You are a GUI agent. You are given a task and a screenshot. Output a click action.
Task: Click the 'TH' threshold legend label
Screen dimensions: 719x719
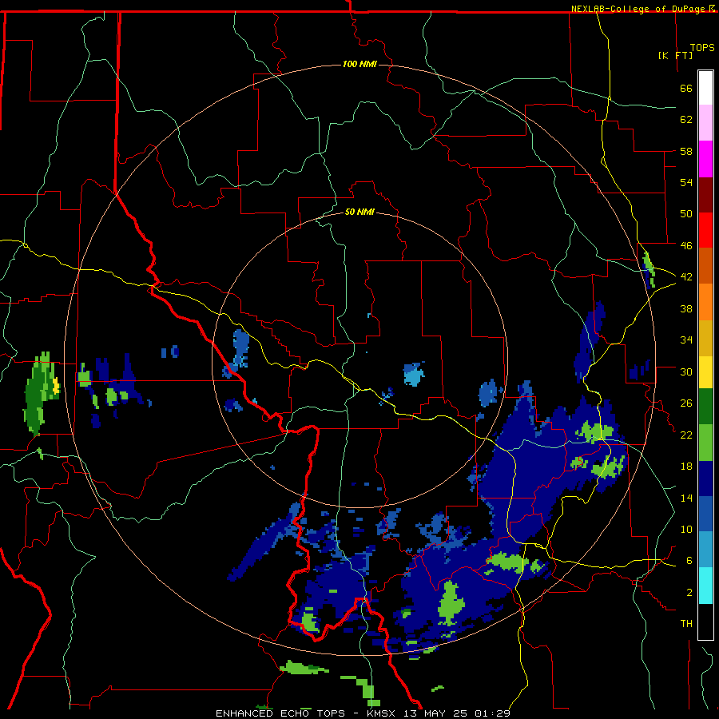point(686,623)
